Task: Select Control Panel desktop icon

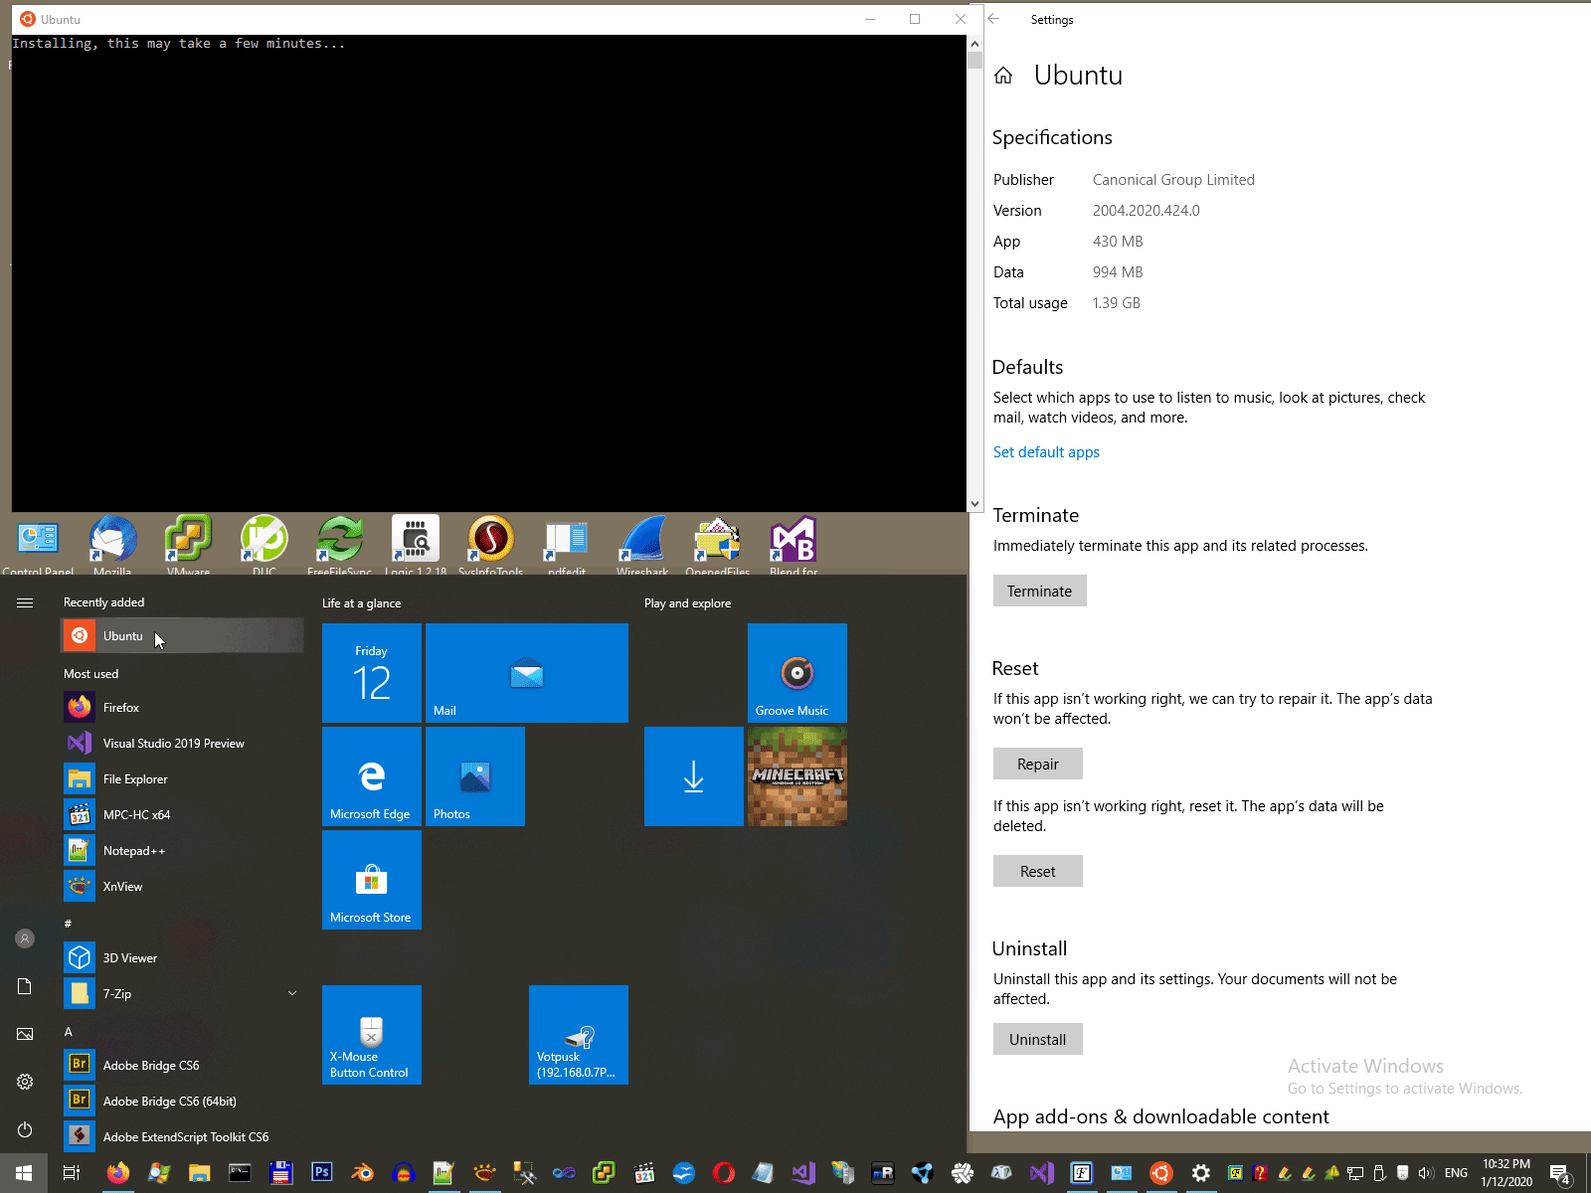Action: pos(38,546)
